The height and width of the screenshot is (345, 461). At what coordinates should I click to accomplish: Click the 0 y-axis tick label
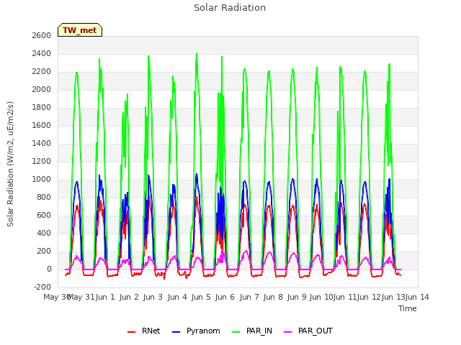(x=49, y=270)
